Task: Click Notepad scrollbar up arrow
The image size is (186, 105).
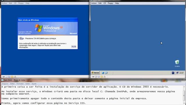Action: point(184,87)
